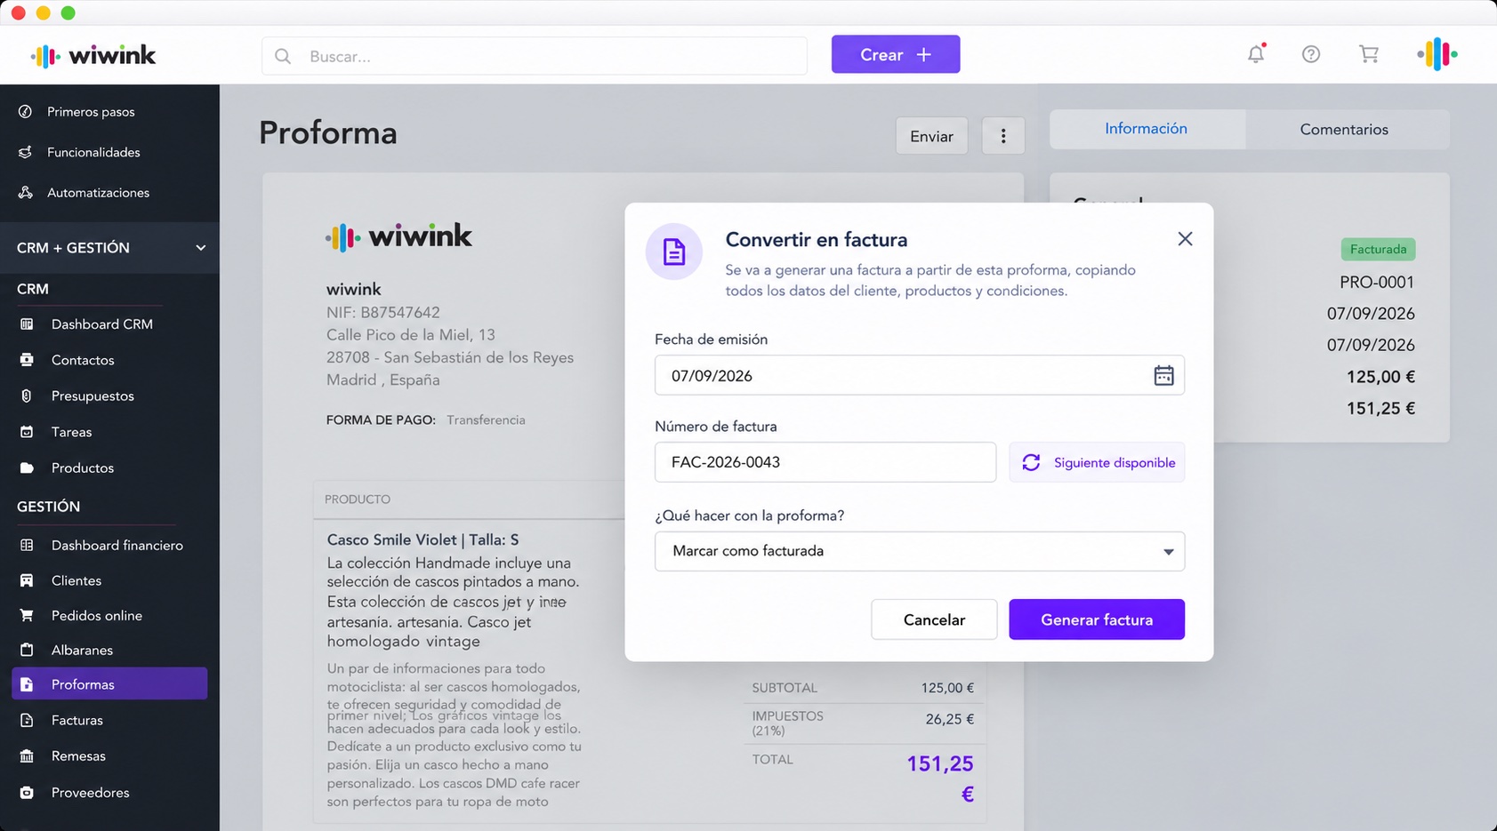This screenshot has width=1497, height=831.
Task: Switch to the Información tab
Action: (x=1147, y=129)
